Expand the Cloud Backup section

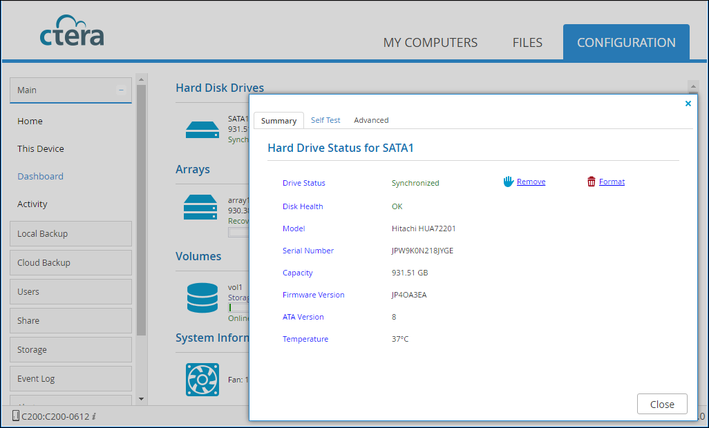tap(71, 262)
